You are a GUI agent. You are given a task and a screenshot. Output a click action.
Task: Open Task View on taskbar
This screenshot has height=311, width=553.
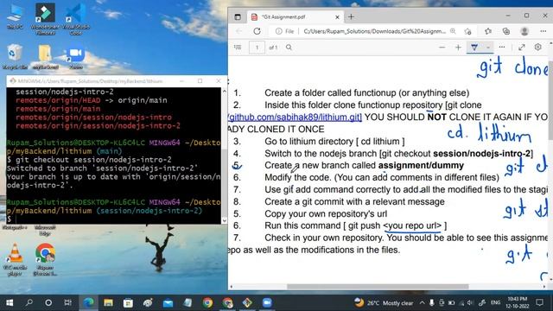pos(67,302)
